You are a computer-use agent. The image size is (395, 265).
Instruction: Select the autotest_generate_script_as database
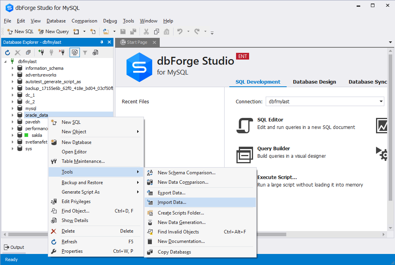click(x=53, y=82)
